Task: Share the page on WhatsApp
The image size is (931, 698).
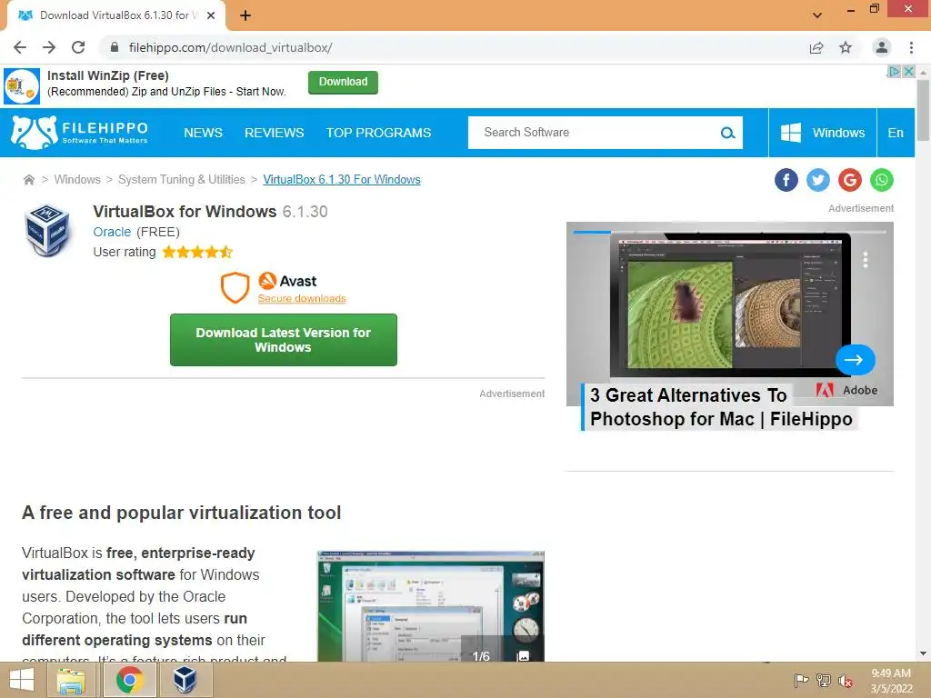Action: click(882, 180)
